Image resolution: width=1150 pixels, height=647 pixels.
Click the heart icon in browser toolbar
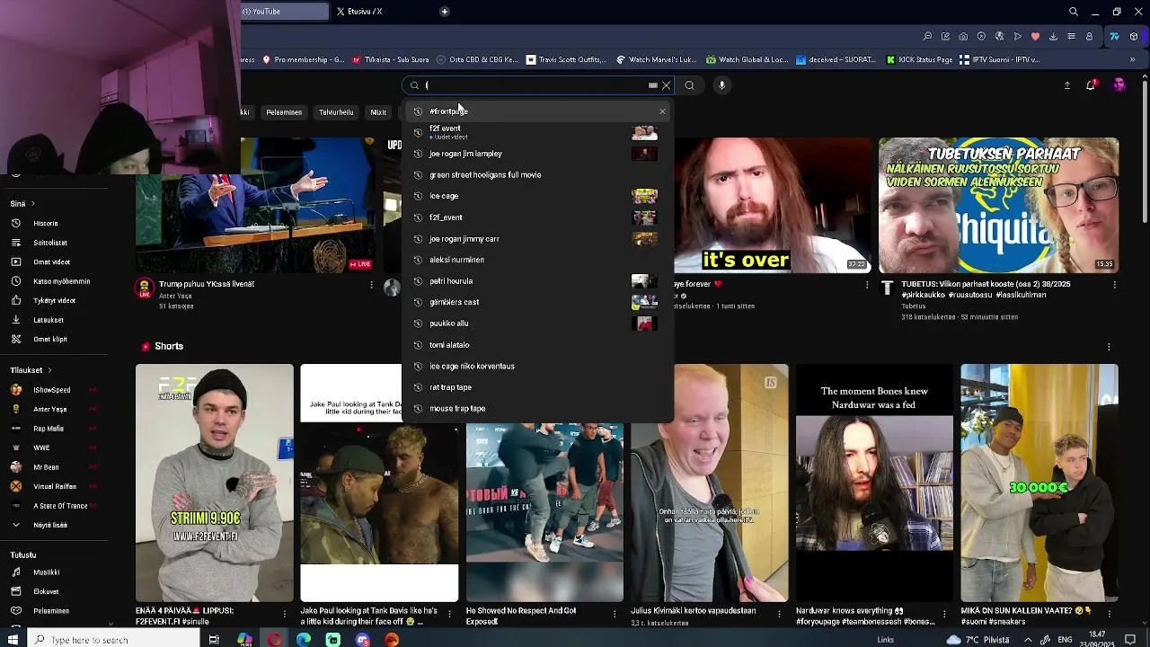coord(1035,37)
